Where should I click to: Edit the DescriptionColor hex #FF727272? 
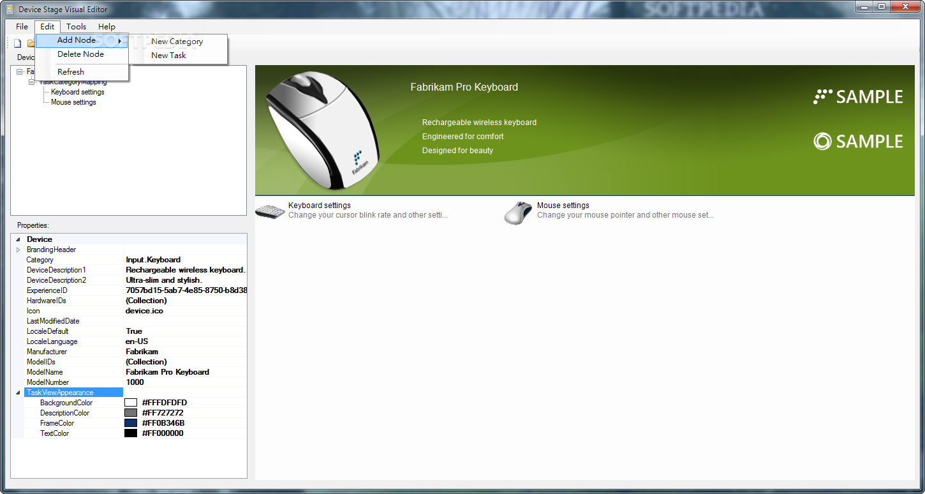tap(163, 413)
